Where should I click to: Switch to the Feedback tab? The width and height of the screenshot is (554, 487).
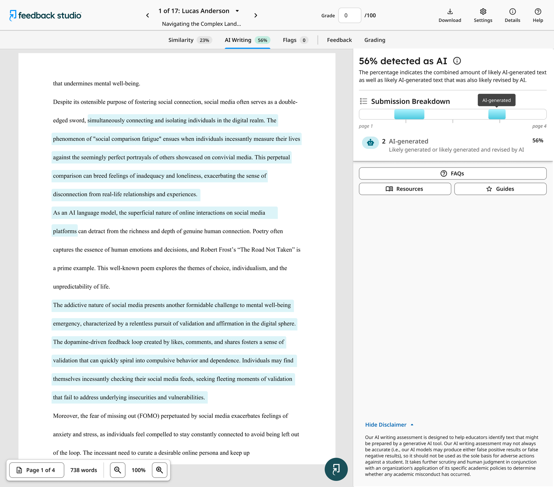[339, 40]
